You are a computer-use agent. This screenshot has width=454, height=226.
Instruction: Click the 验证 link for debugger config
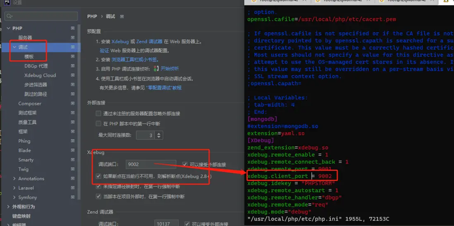(104, 51)
